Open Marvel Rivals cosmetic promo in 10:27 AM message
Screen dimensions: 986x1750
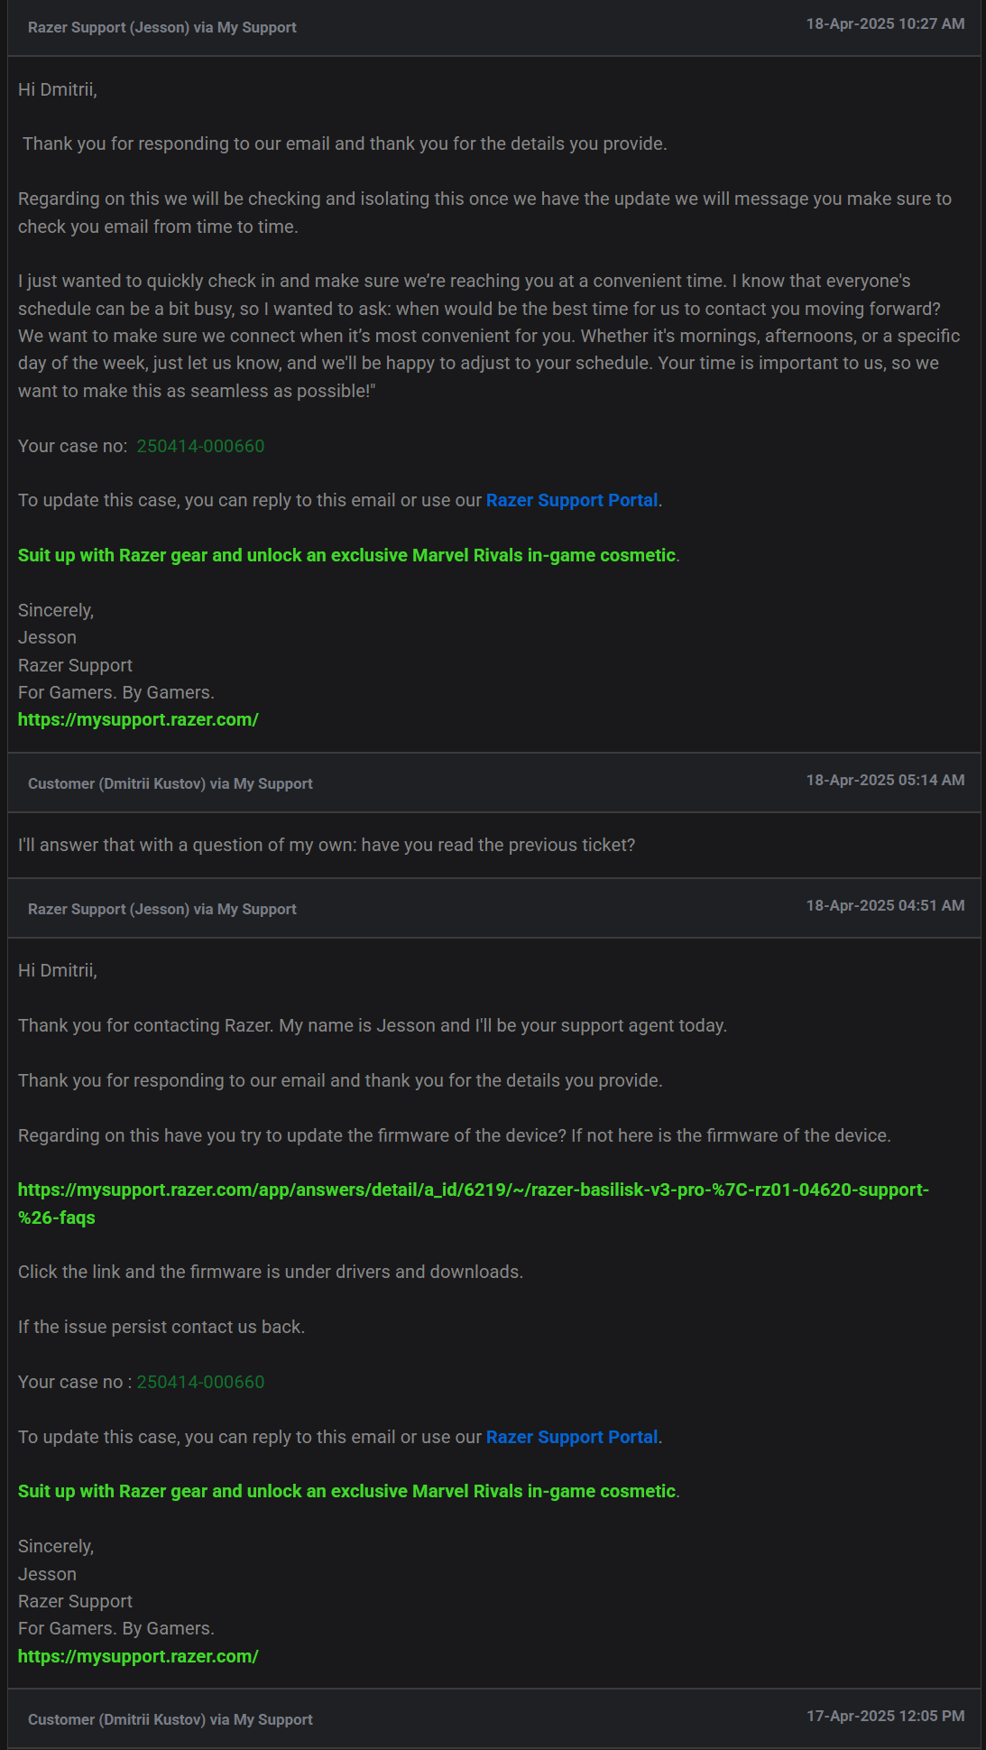pyautogui.click(x=347, y=555)
